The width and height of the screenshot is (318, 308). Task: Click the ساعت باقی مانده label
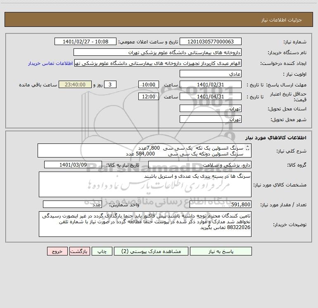38,85
